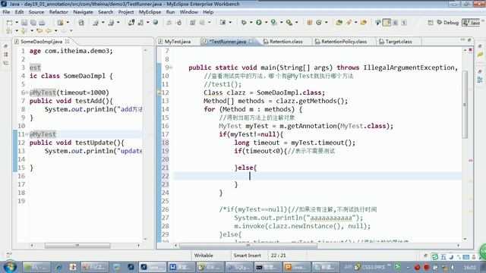The height and width of the screenshot is (273, 486).
Task: Switch to the Java perspective
Action: pyautogui.click(x=471, y=23)
